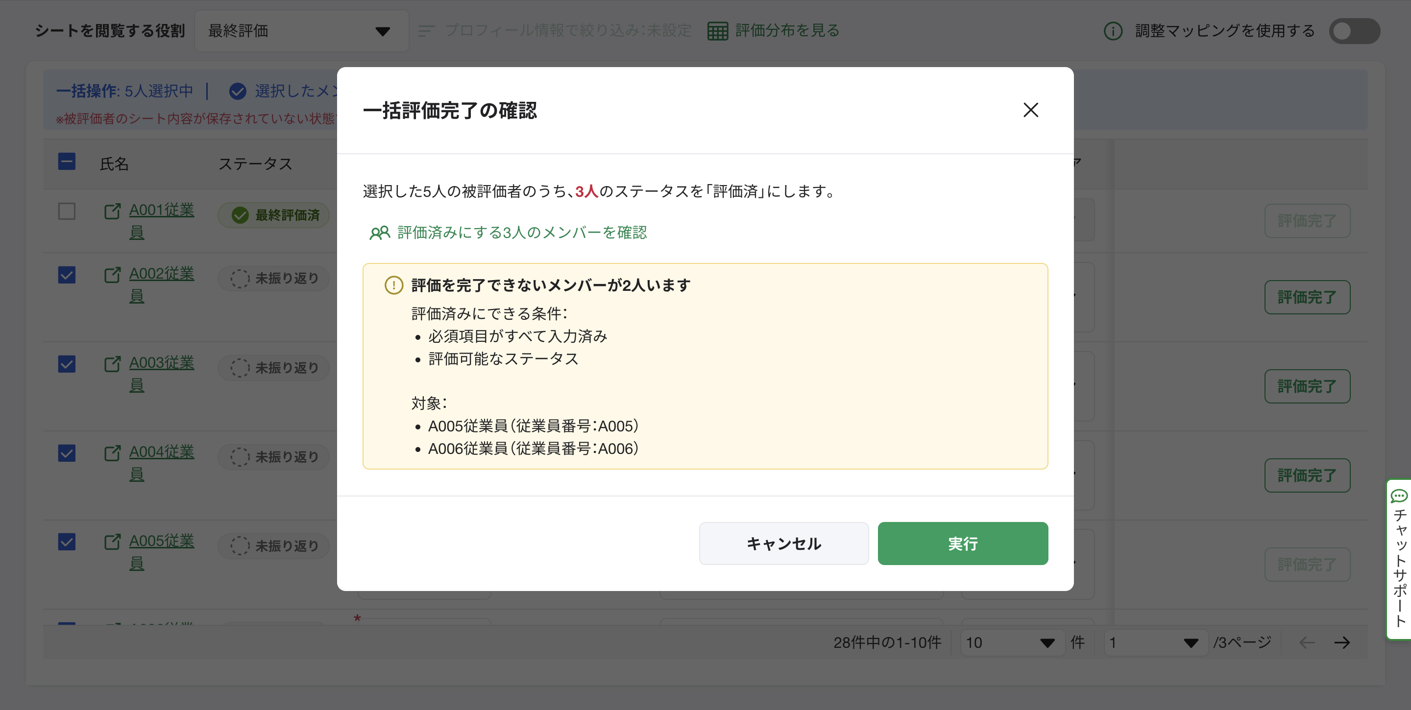Click the 評価分布を見る table grid icon
Viewport: 1411px width, 710px height.
[717, 31]
